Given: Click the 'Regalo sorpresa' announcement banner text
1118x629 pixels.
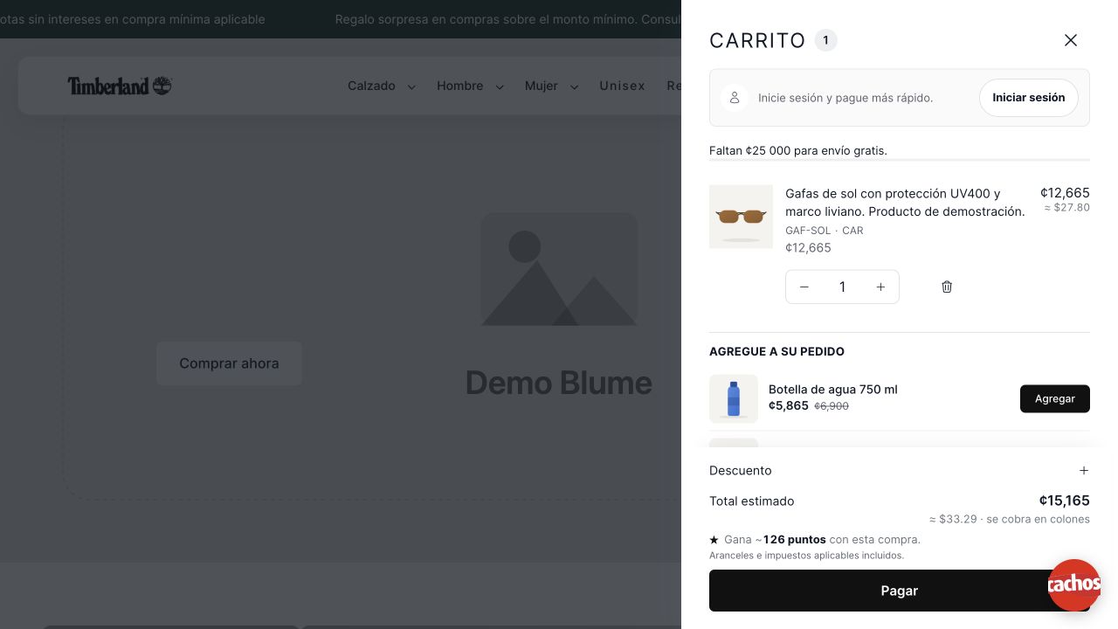Looking at the screenshot, I should (507, 19).
